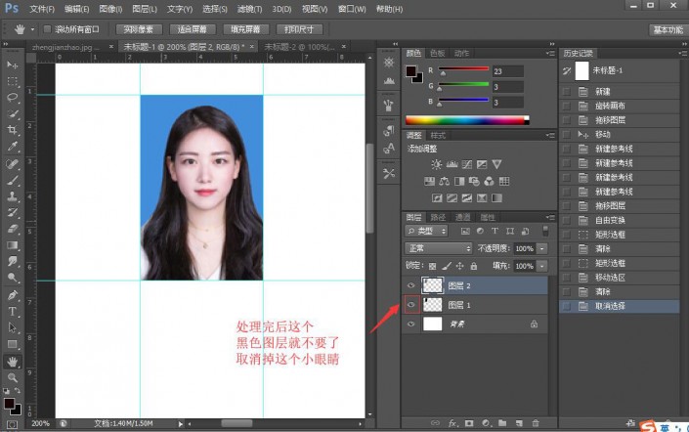Switch to the 通道 tab
Image resolution: width=689 pixels, height=432 pixels.
tap(463, 216)
